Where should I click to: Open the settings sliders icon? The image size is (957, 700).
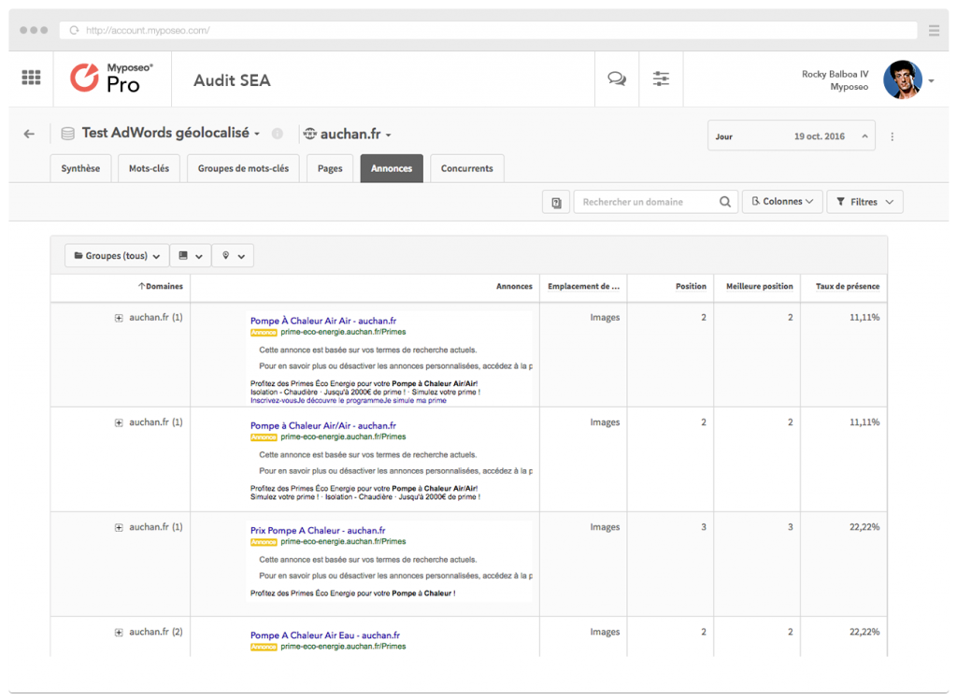tap(661, 79)
